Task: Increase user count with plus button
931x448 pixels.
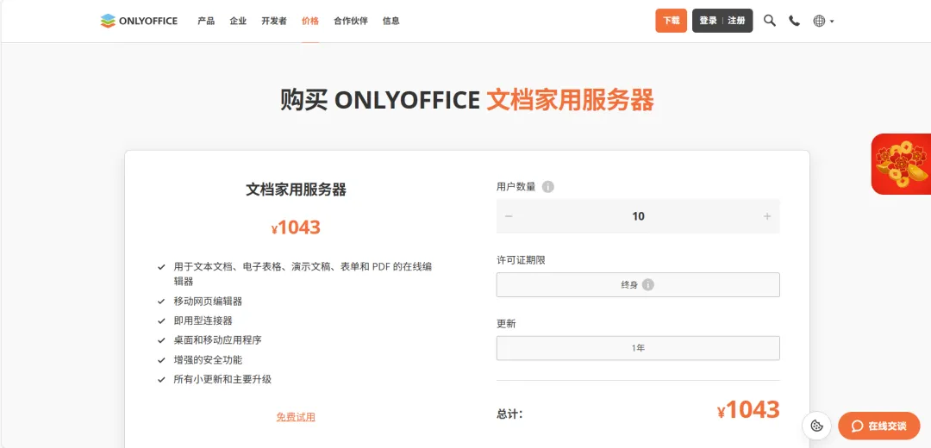Action: click(x=767, y=216)
